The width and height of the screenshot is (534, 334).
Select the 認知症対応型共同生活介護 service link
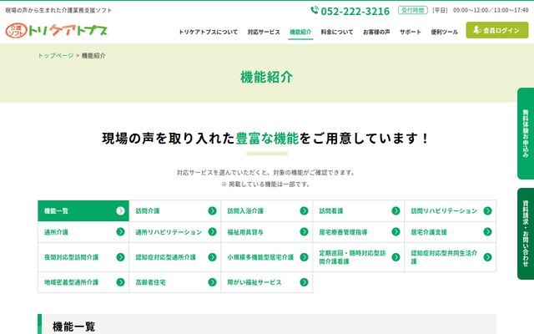(451, 257)
